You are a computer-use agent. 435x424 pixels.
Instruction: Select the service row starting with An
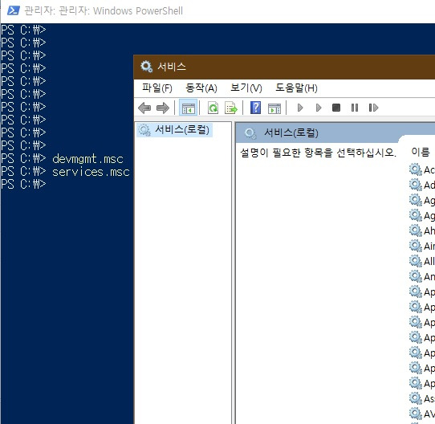pos(422,276)
